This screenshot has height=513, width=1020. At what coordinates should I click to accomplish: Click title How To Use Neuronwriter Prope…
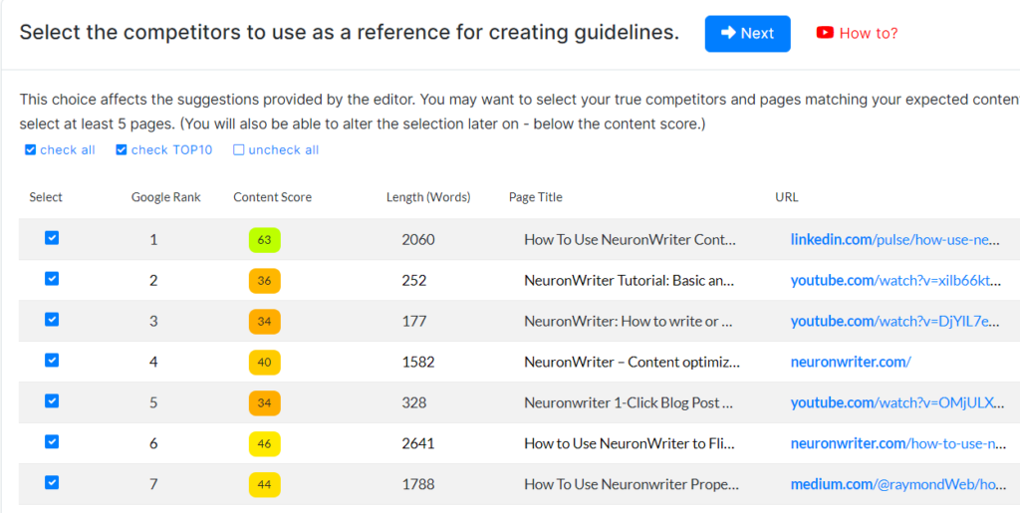pyautogui.click(x=632, y=485)
